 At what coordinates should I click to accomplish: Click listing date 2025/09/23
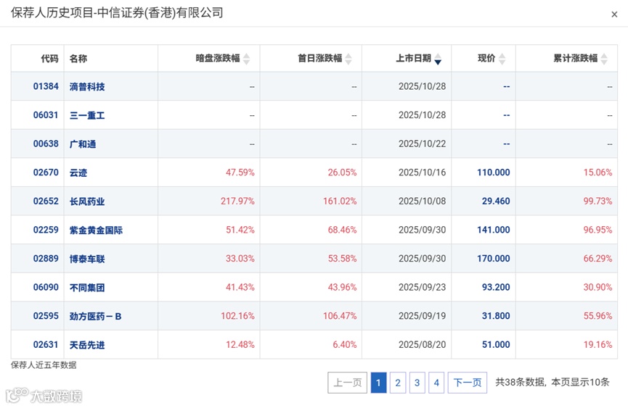[422, 287]
